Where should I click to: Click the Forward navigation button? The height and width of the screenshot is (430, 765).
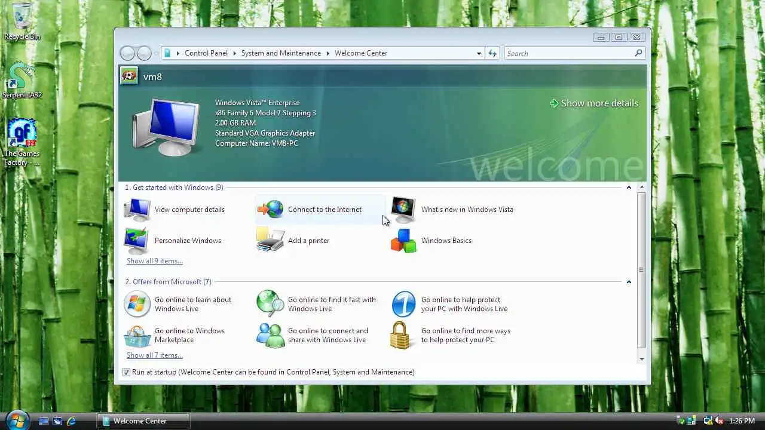pos(144,53)
